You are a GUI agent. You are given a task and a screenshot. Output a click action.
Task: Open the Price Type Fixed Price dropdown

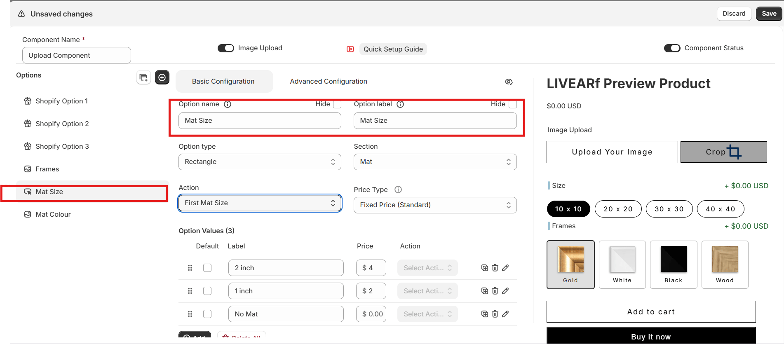click(435, 205)
